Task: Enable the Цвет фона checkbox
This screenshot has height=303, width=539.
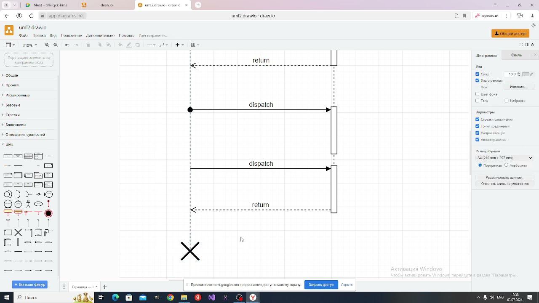Action: [x=478, y=94]
